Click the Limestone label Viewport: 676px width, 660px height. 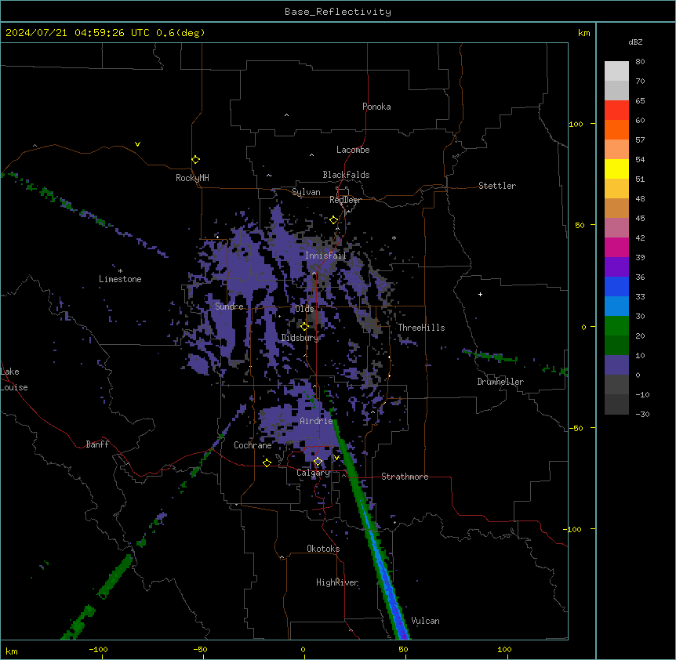pyautogui.click(x=120, y=279)
